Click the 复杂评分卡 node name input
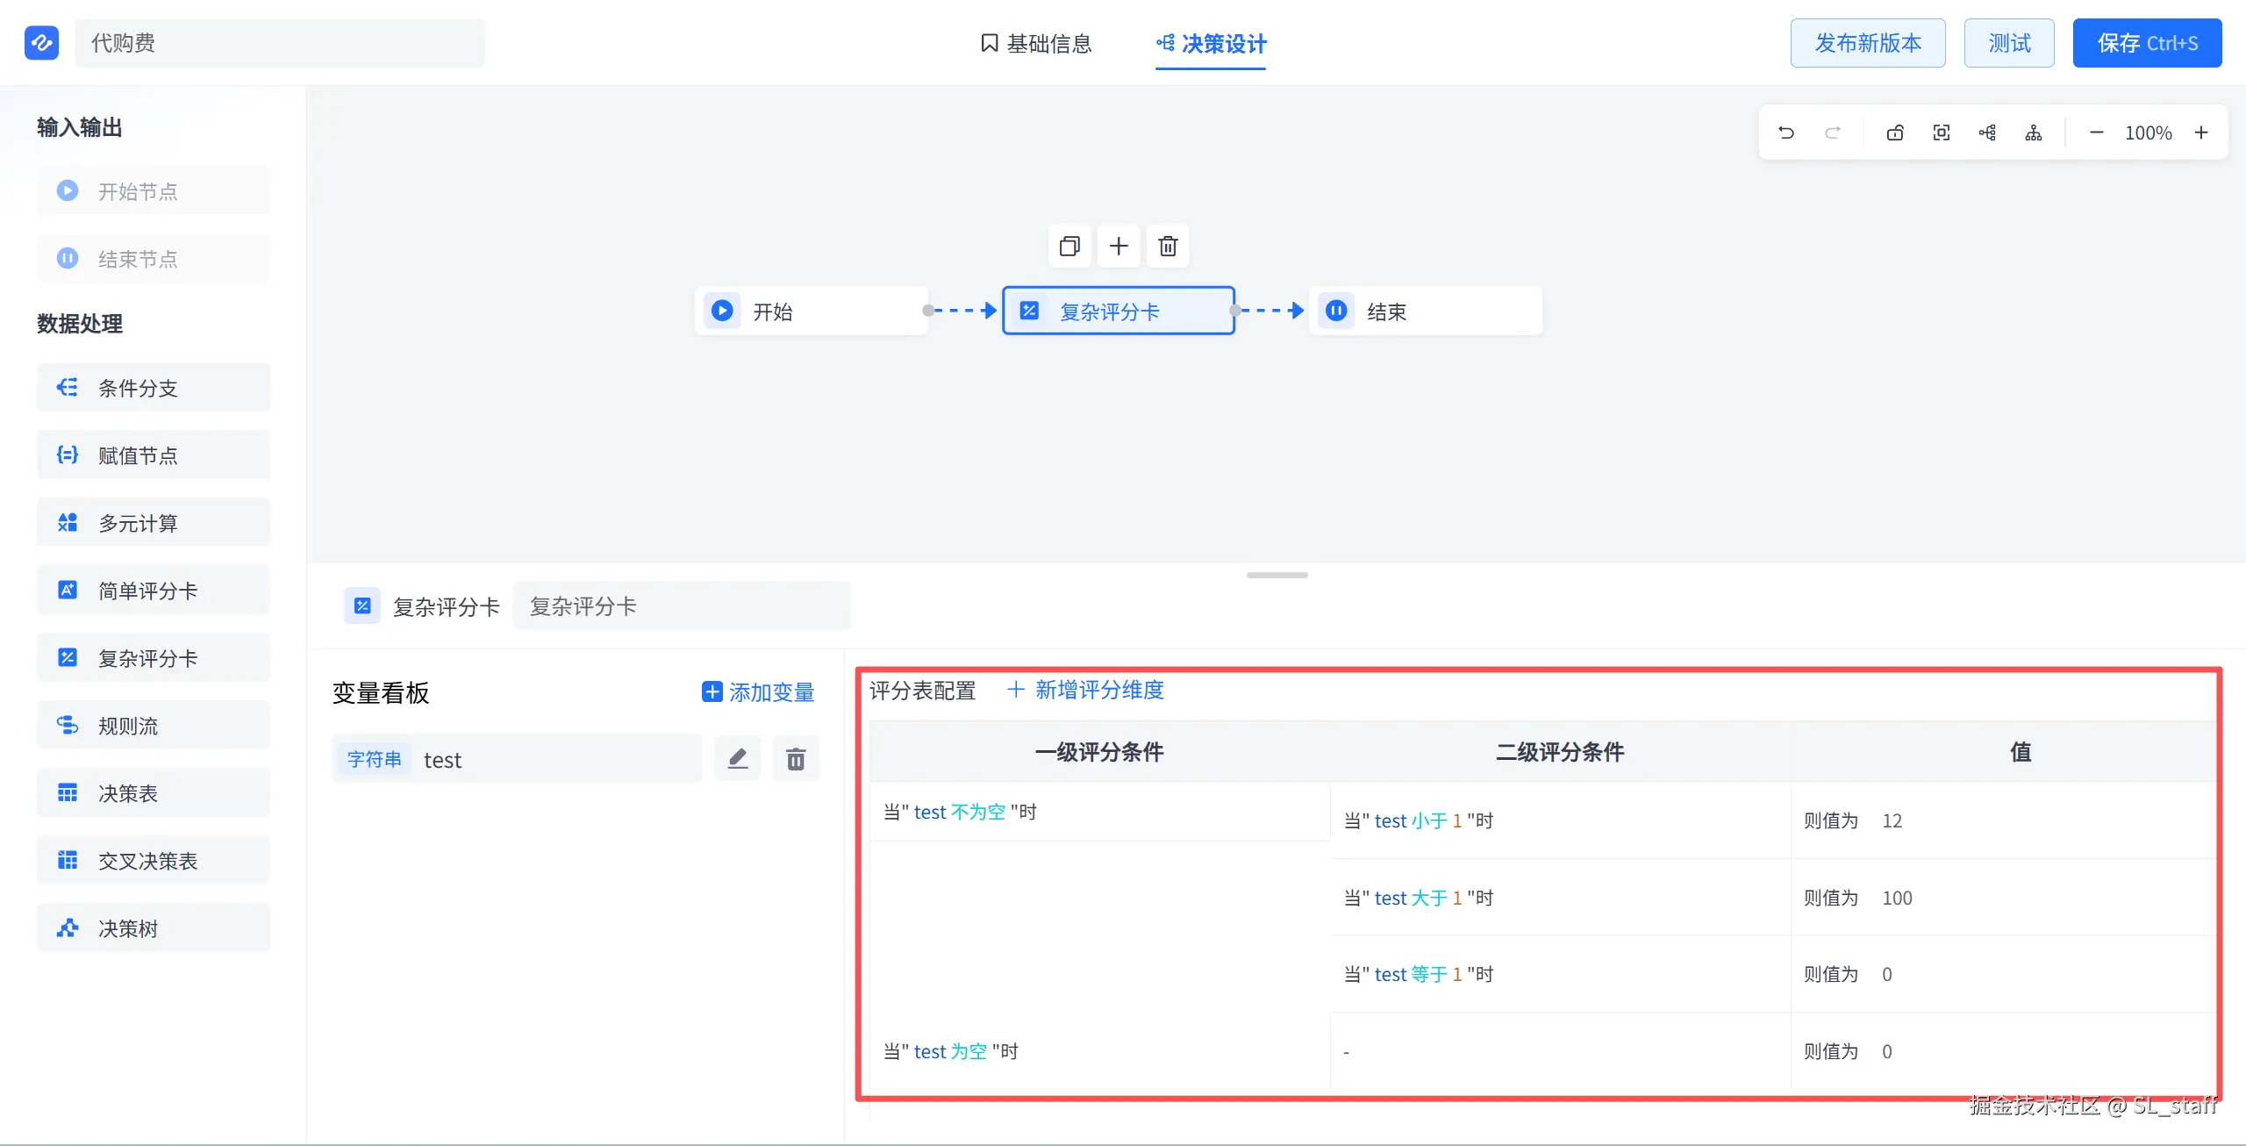Screen dimensions: 2246x1146 [682, 605]
